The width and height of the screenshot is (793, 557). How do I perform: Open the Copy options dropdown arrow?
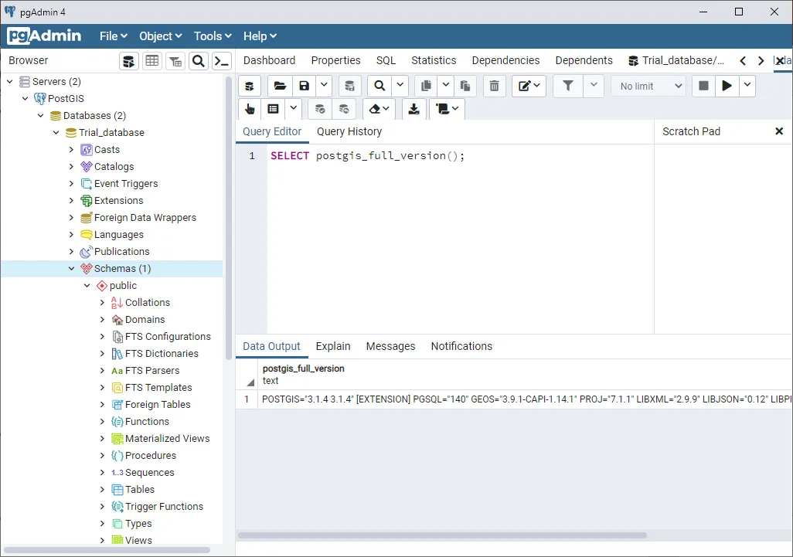[445, 86]
